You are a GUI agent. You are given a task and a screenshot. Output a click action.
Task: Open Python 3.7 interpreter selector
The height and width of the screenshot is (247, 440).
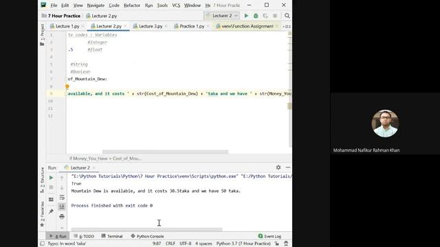(243, 244)
